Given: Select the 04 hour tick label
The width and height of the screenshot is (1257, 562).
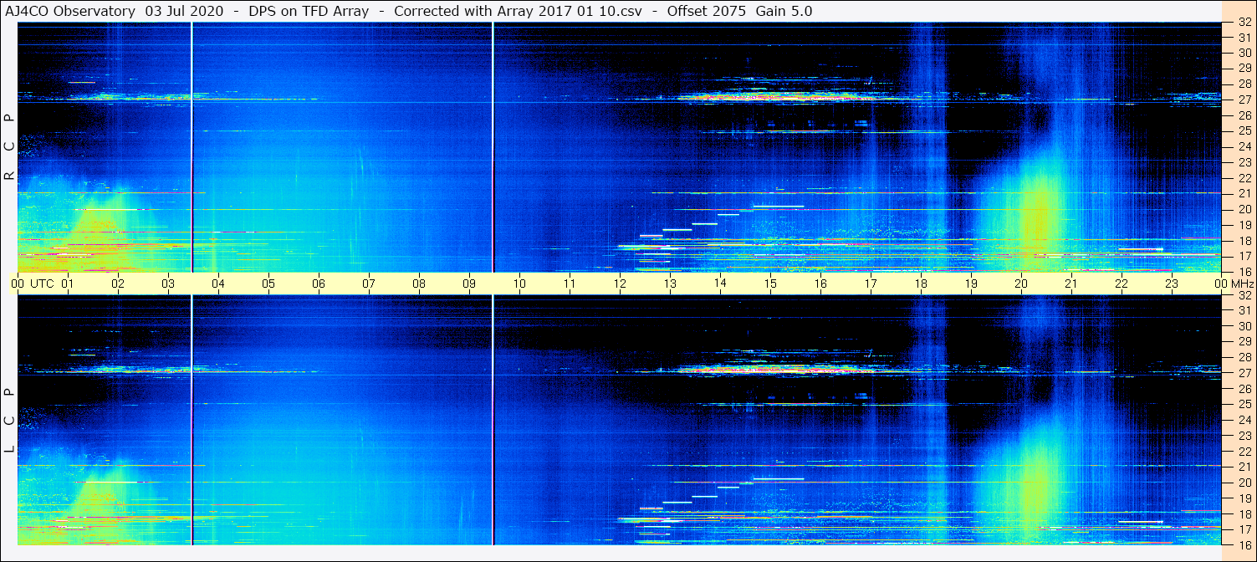Looking at the screenshot, I should point(218,284).
